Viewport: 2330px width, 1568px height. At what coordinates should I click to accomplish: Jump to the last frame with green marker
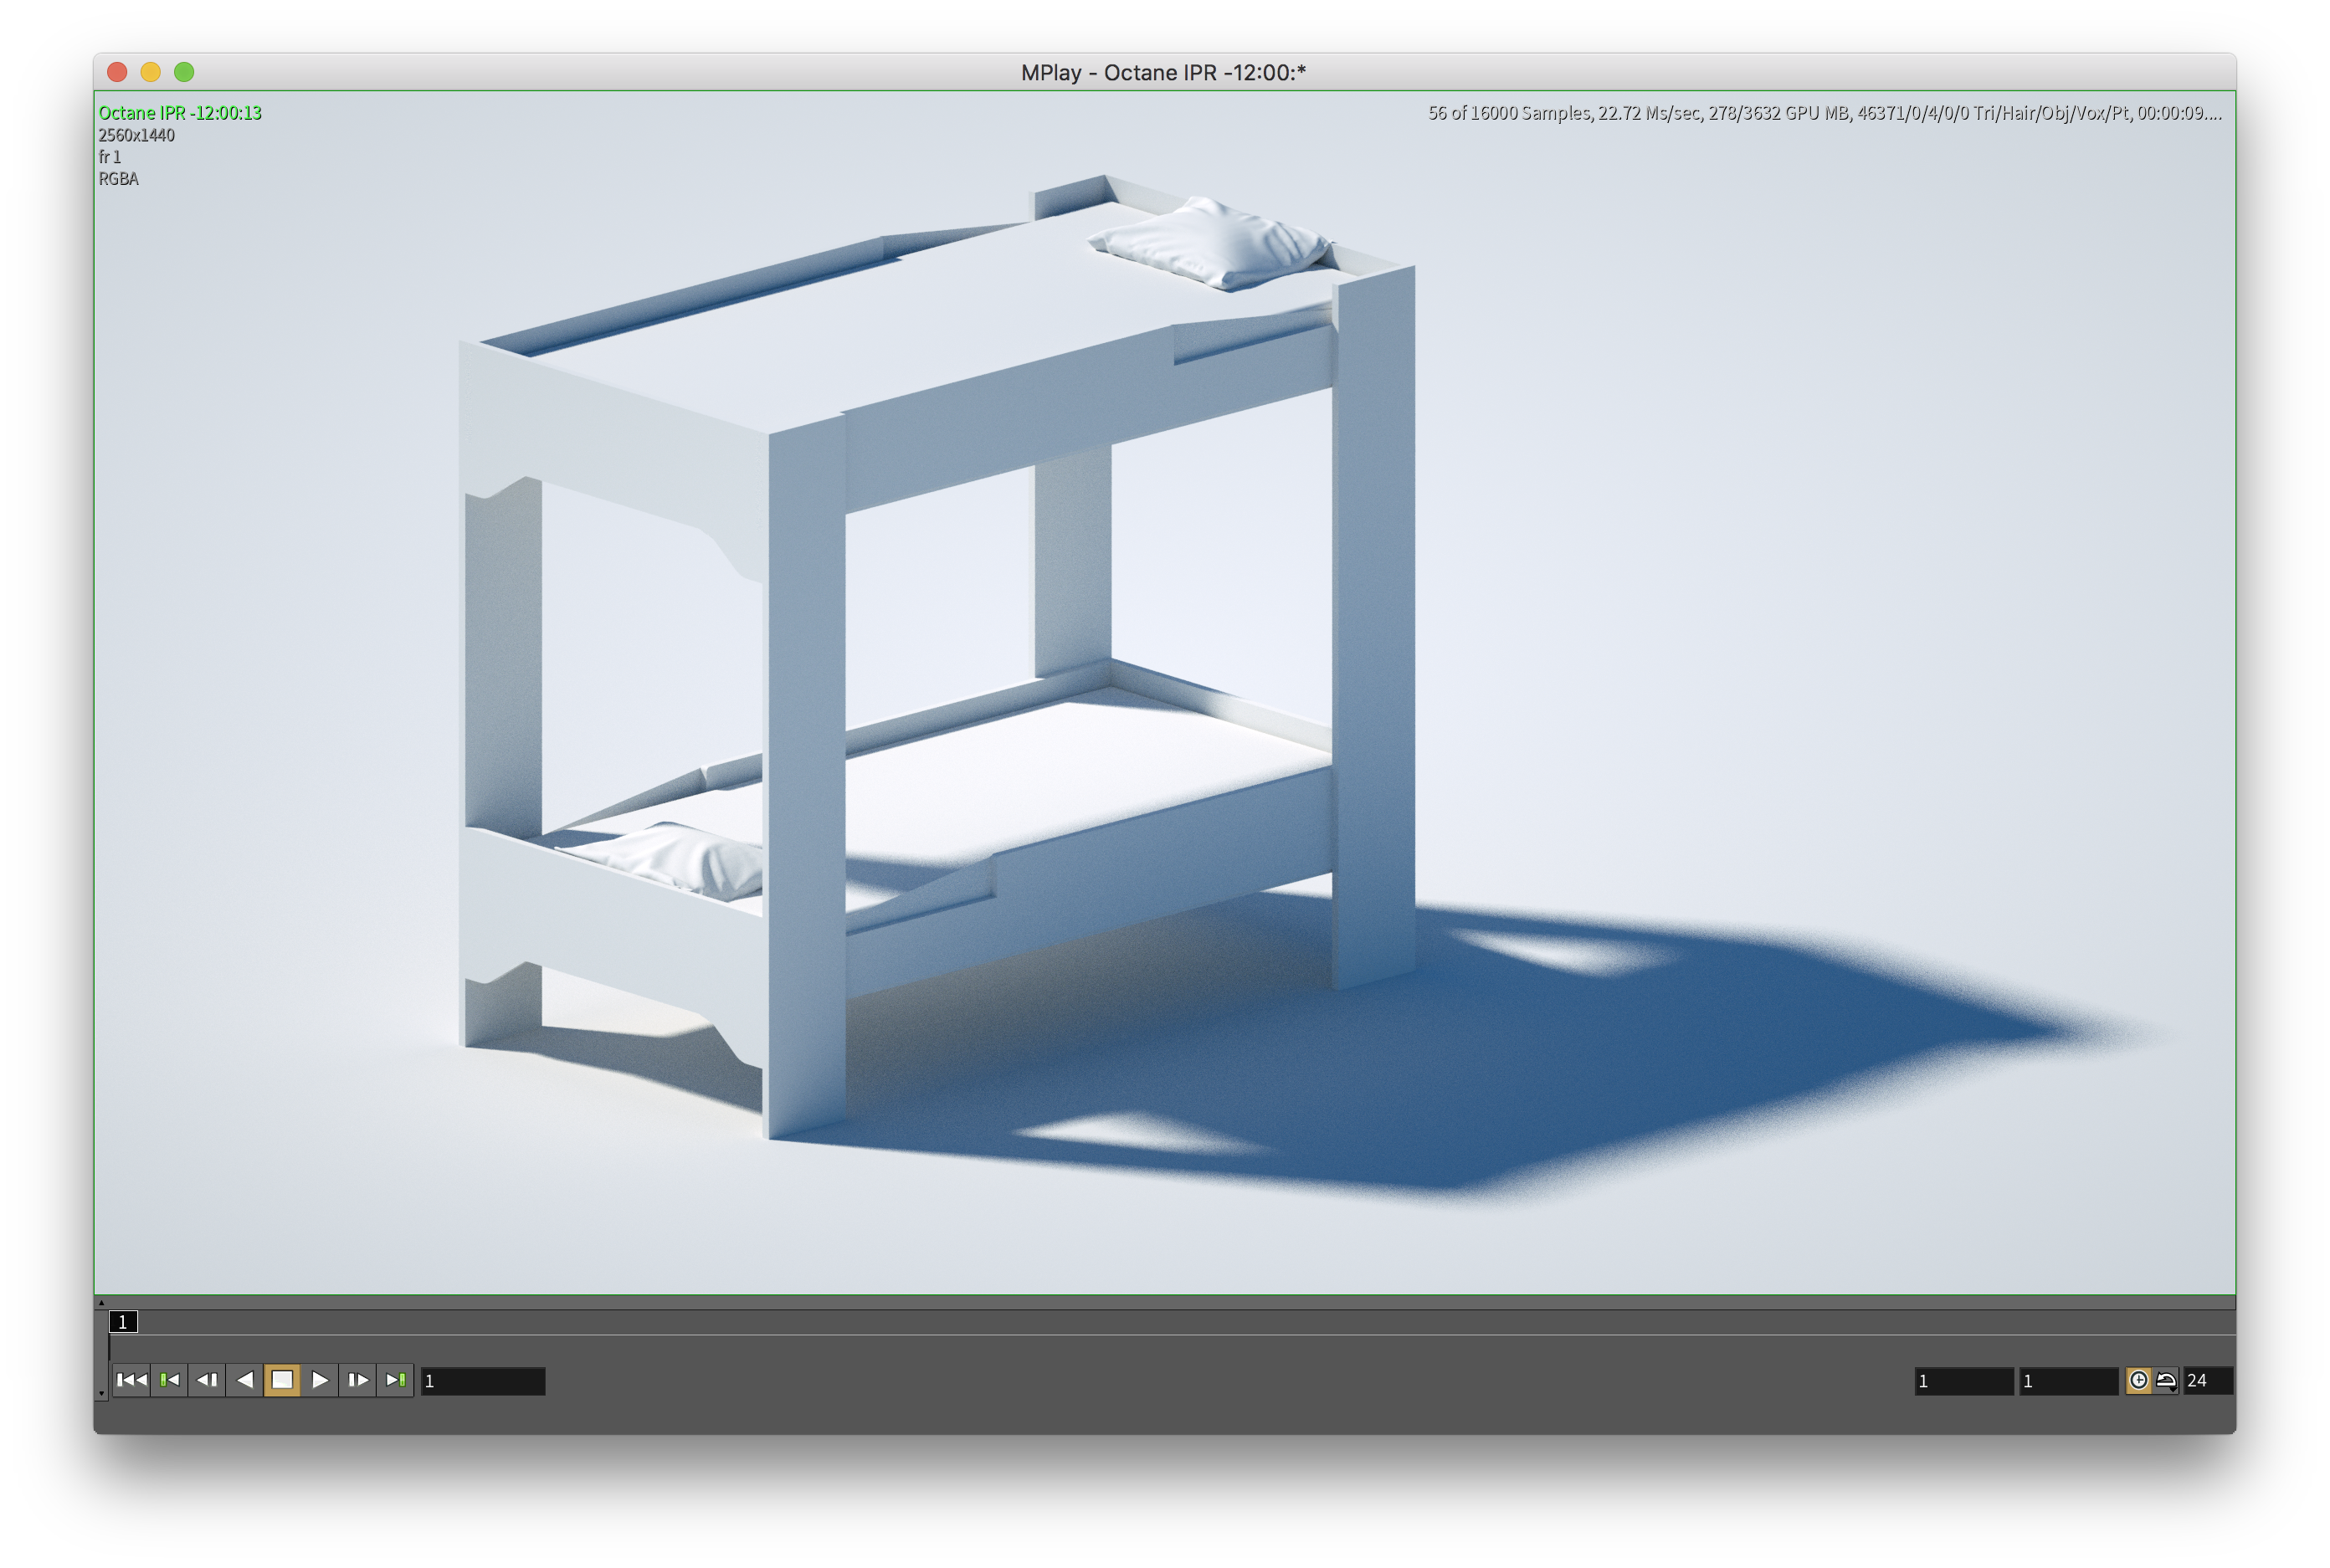(x=395, y=1380)
